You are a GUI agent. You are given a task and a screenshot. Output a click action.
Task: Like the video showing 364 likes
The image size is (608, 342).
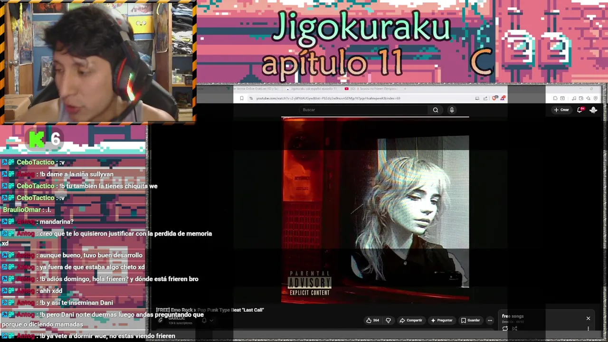373,320
